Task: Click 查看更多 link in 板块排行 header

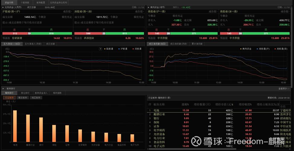Action: [283, 88]
